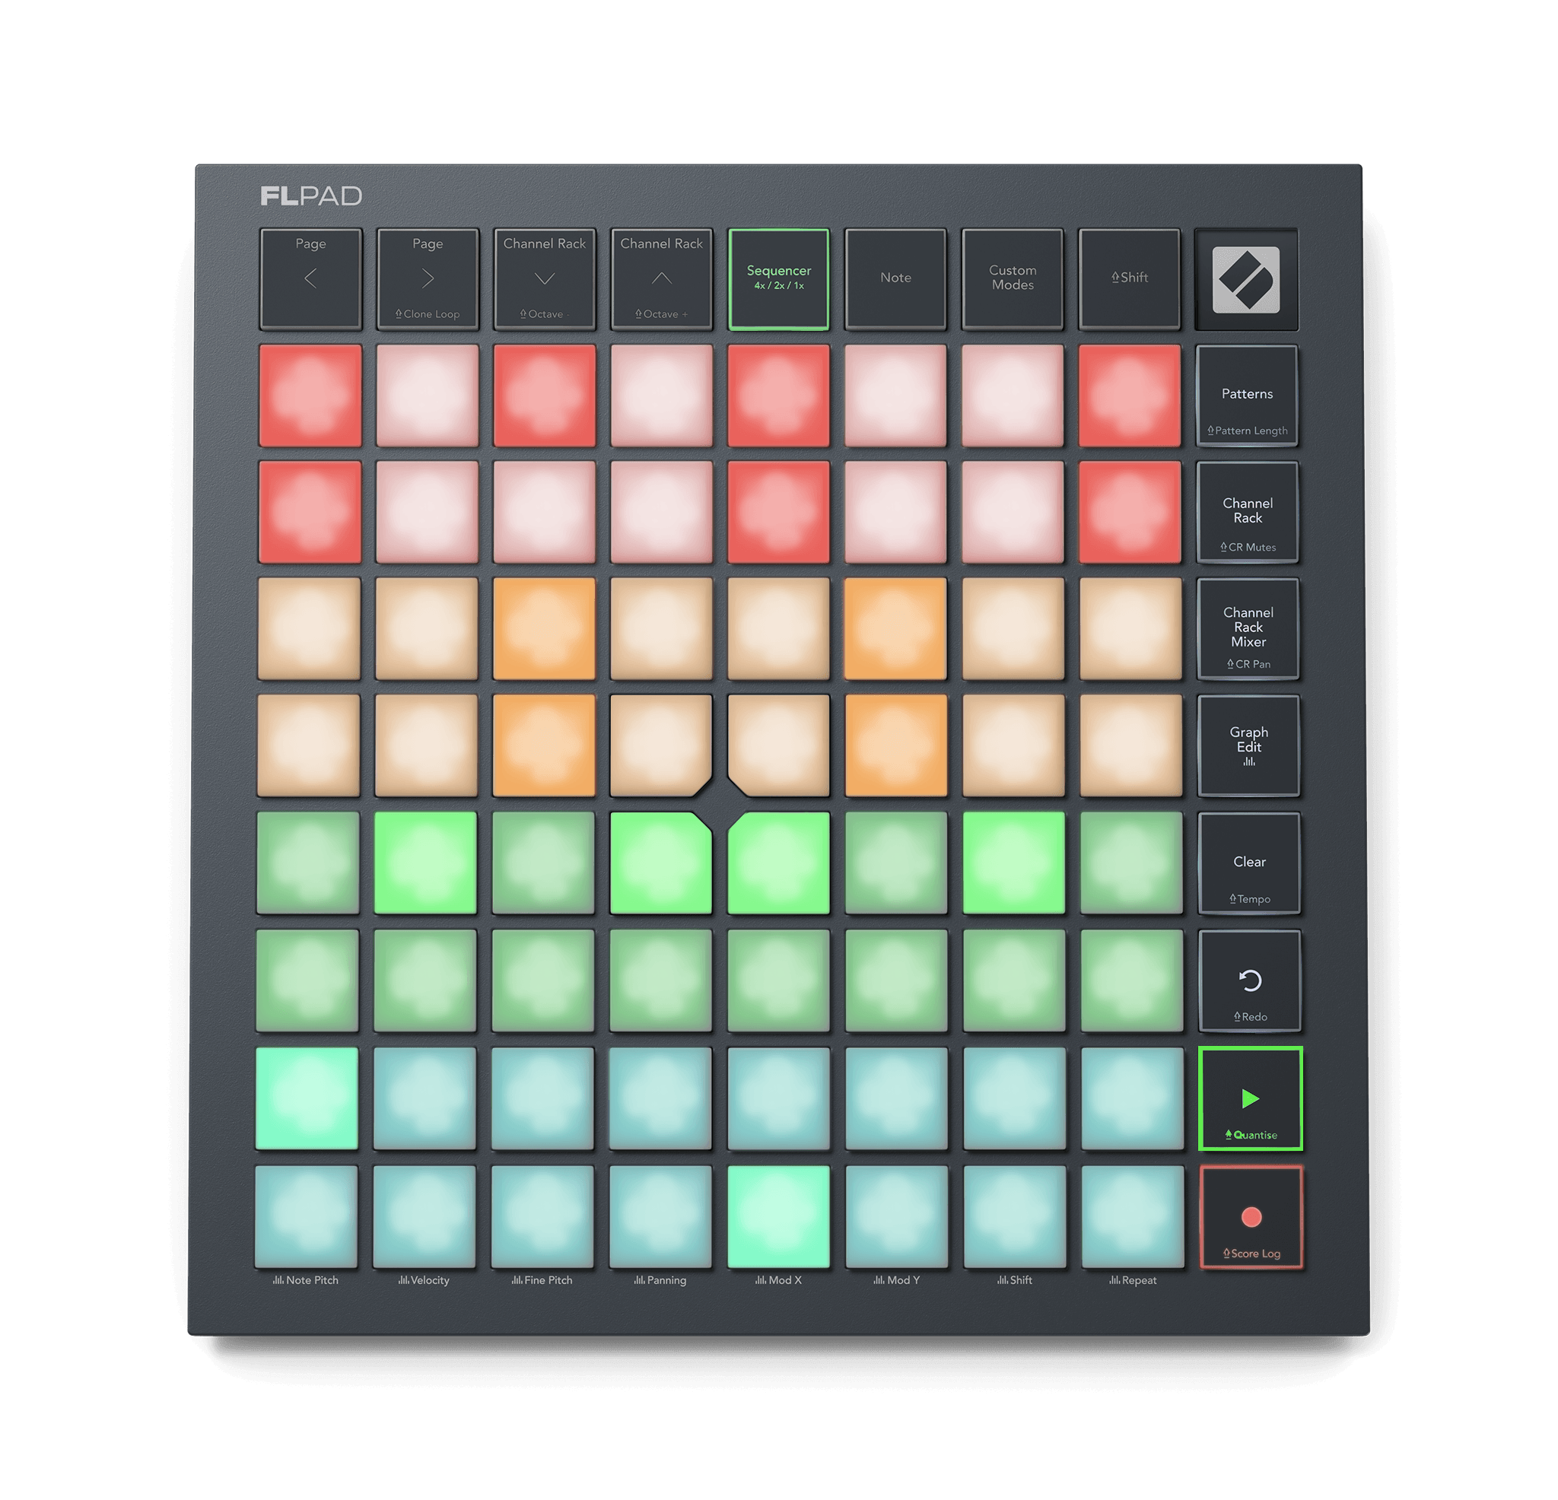Toggle the Shift button

coord(1129,279)
